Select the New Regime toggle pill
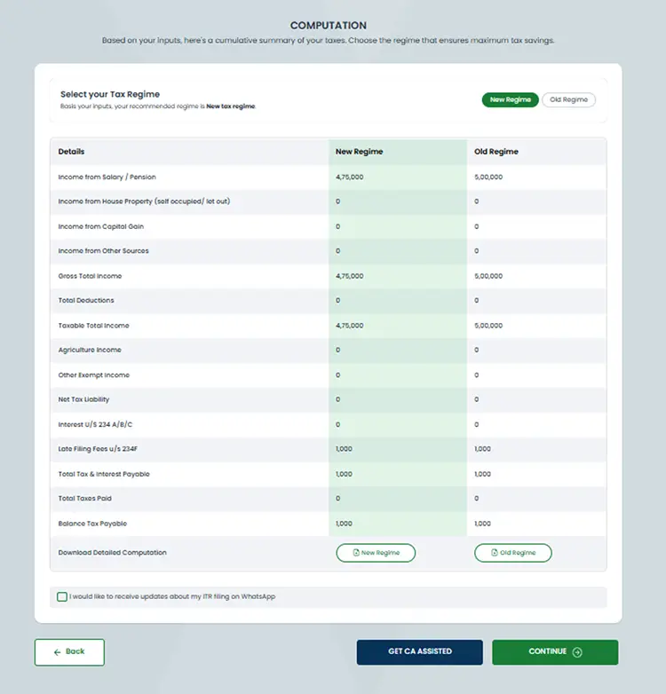This screenshot has width=666, height=694. (x=510, y=99)
